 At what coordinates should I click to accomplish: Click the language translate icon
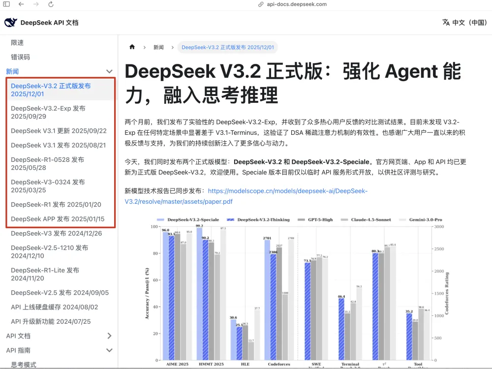click(446, 23)
